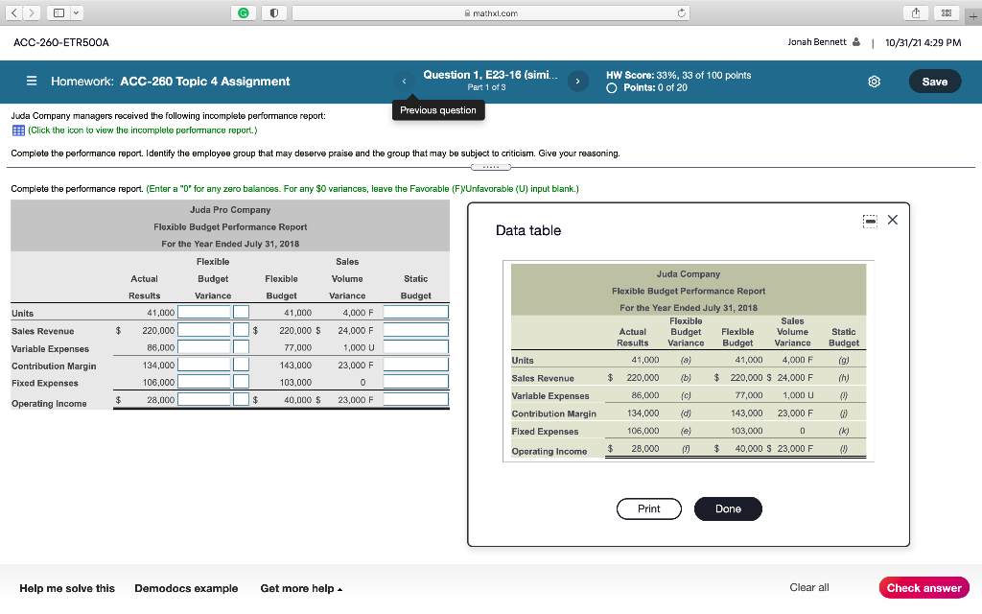This screenshot has width=982, height=614.
Task: Select the Previous question navigation item
Action: point(438,110)
